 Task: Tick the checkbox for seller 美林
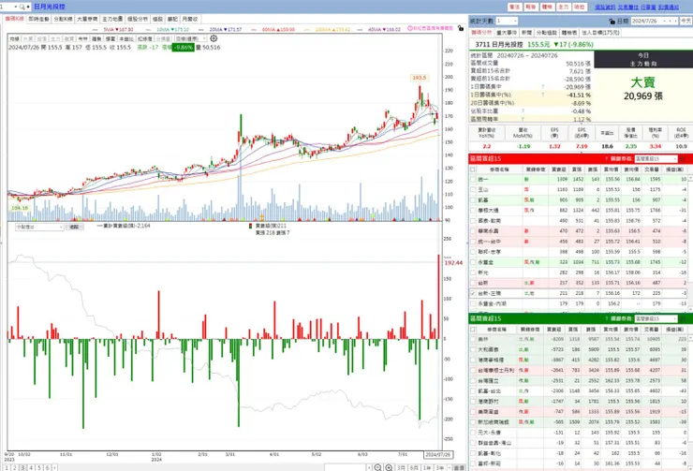473,339
